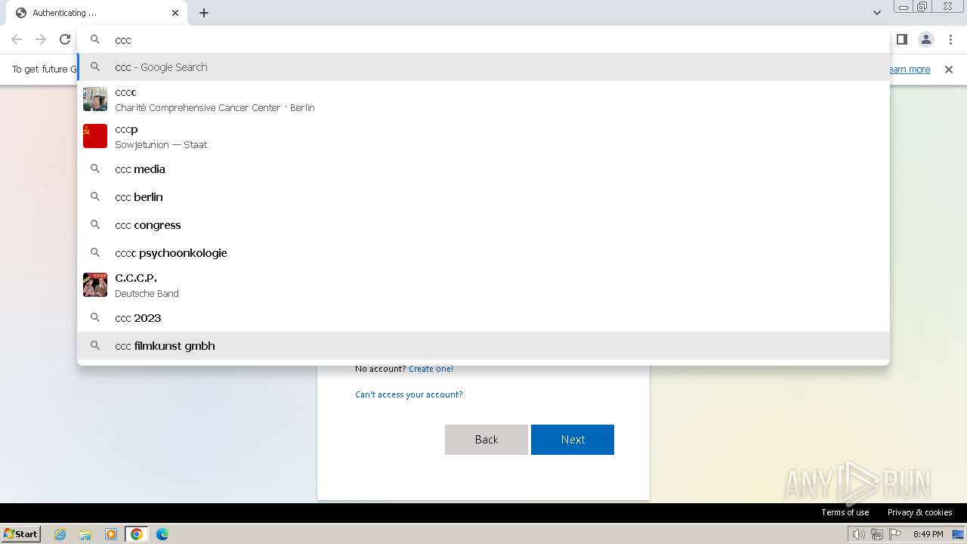
Task: Open the Terms of use link
Action: point(845,512)
